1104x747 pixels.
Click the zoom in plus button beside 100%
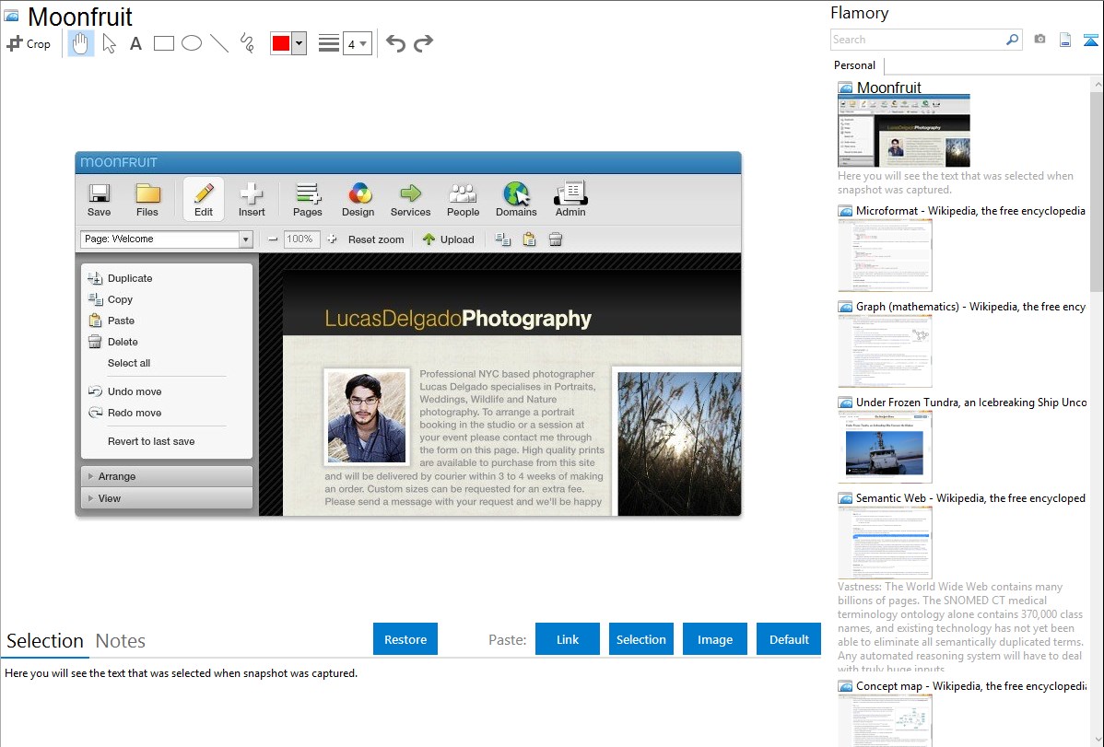click(x=333, y=239)
